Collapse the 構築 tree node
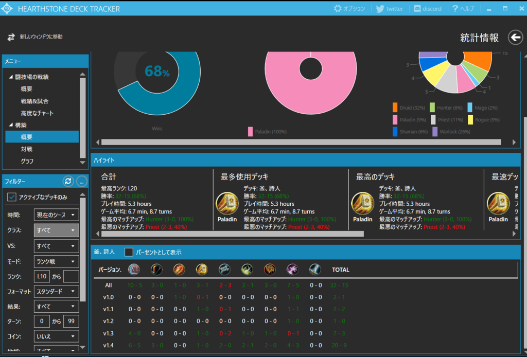Viewport: 527px width, 357px height. coord(11,125)
